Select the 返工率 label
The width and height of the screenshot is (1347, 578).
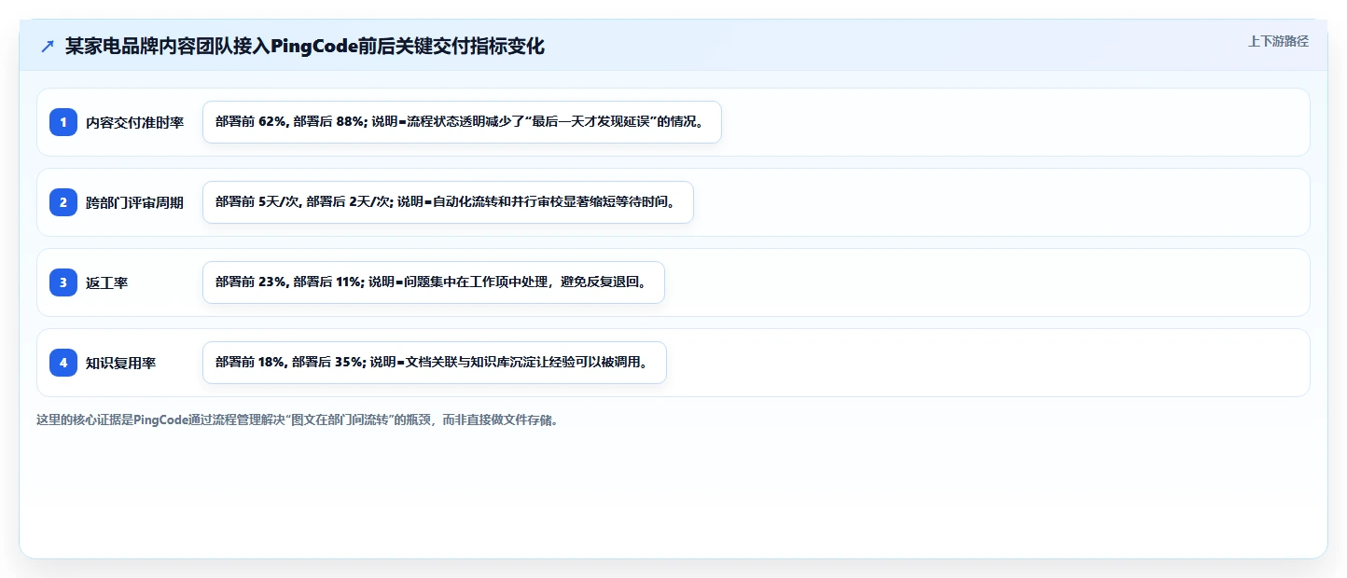click(x=106, y=282)
